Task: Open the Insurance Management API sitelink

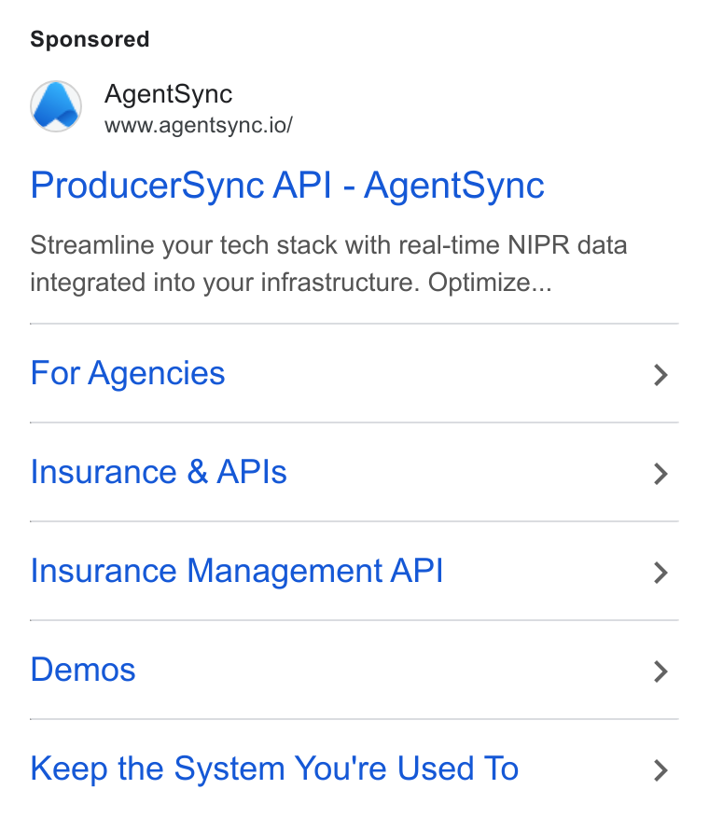Action: tap(237, 571)
